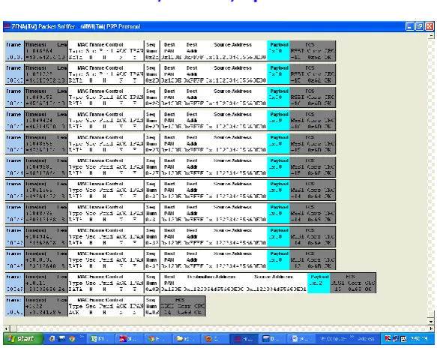This screenshot has width=437, height=351.
Task: Open the Windows Start menu
Action: click(24, 339)
